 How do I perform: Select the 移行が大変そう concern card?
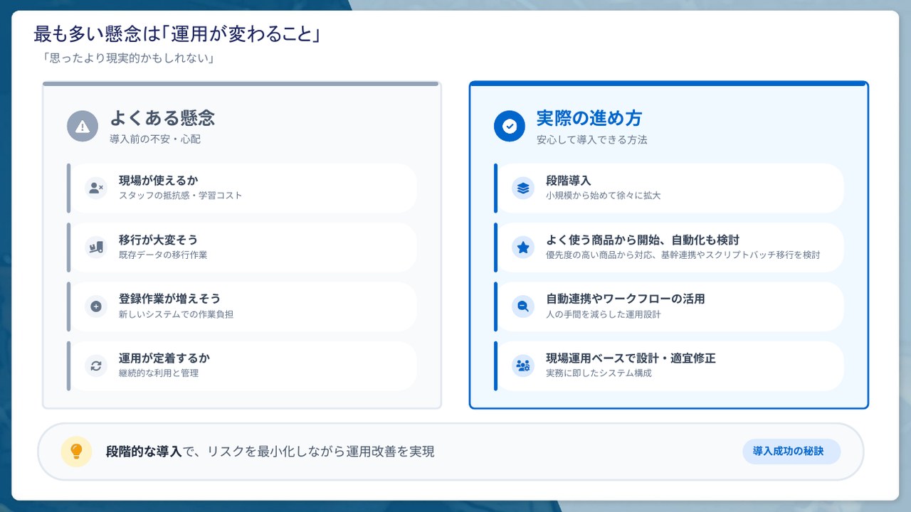pyautogui.click(x=242, y=247)
